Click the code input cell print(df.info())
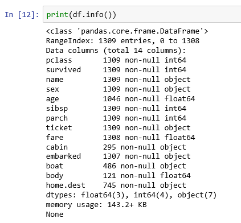The height and width of the screenshot is (223, 241). pos(142,14)
